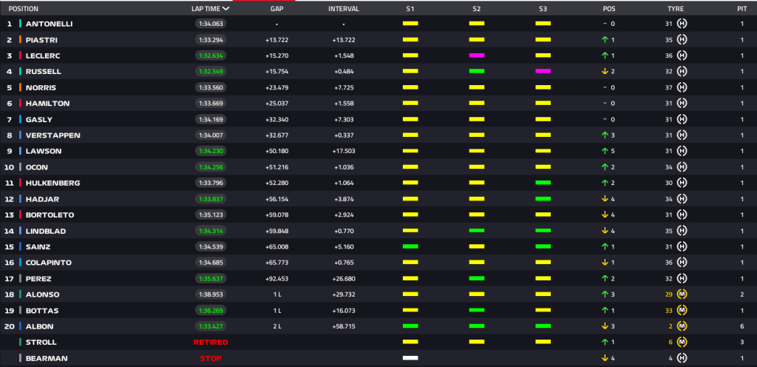Image resolution: width=757 pixels, height=367 pixels.
Task: Click gap +92.453 for Perez
Action: click(x=276, y=279)
